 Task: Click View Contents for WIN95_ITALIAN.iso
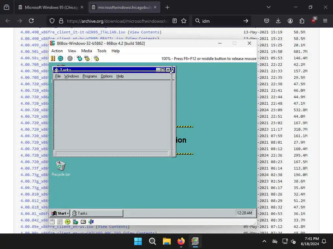click(x=144, y=32)
